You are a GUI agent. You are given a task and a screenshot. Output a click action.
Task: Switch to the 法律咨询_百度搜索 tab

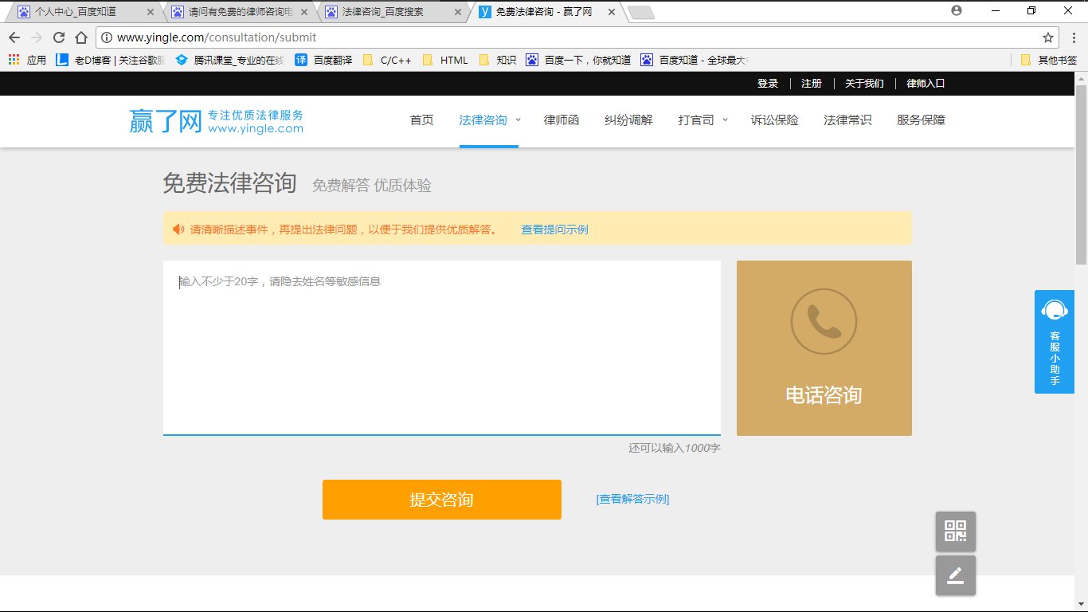[381, 12]
